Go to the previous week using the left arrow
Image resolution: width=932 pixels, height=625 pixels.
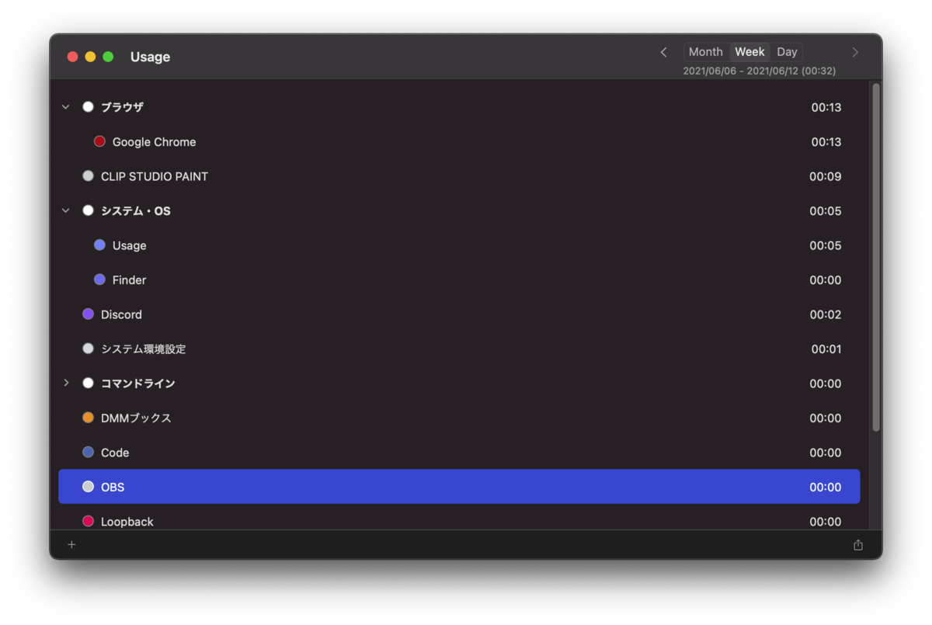pos(663,52)
